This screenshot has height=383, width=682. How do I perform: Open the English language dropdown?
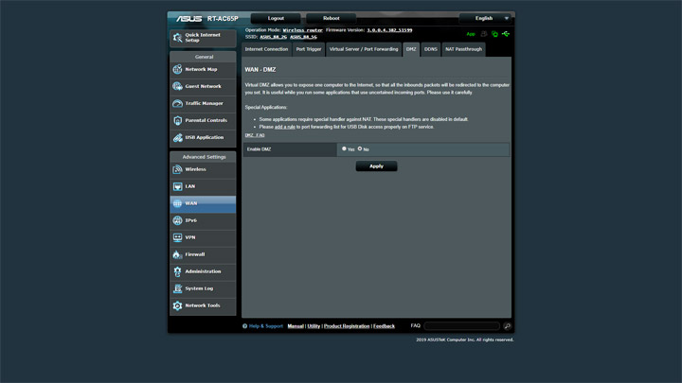coord(485,18)
